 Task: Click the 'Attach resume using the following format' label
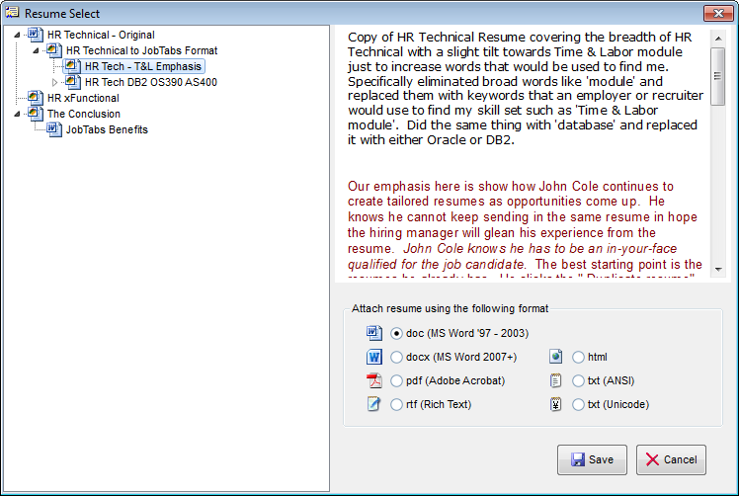(x=451, y=308)
